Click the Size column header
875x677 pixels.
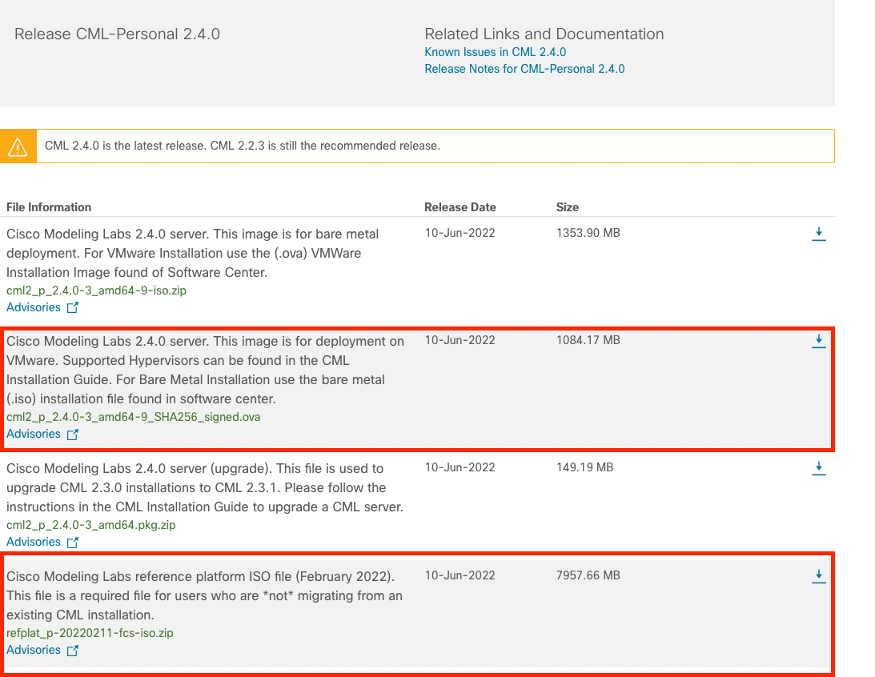coord(568,207)
